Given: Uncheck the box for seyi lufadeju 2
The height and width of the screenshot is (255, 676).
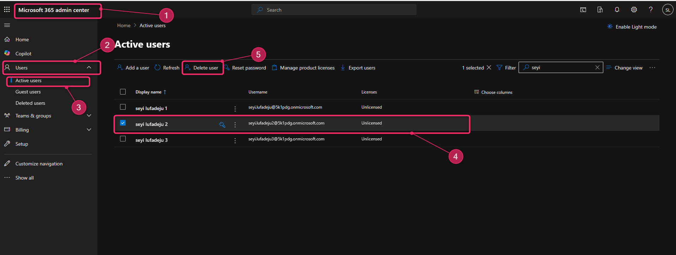Looking at the screenshot, I should 123,123.
